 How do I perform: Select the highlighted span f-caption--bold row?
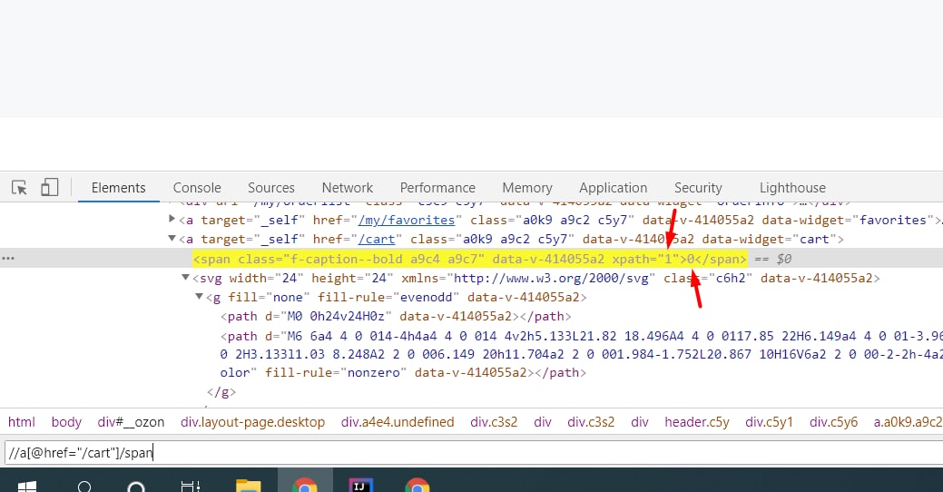tap(470, 260)
